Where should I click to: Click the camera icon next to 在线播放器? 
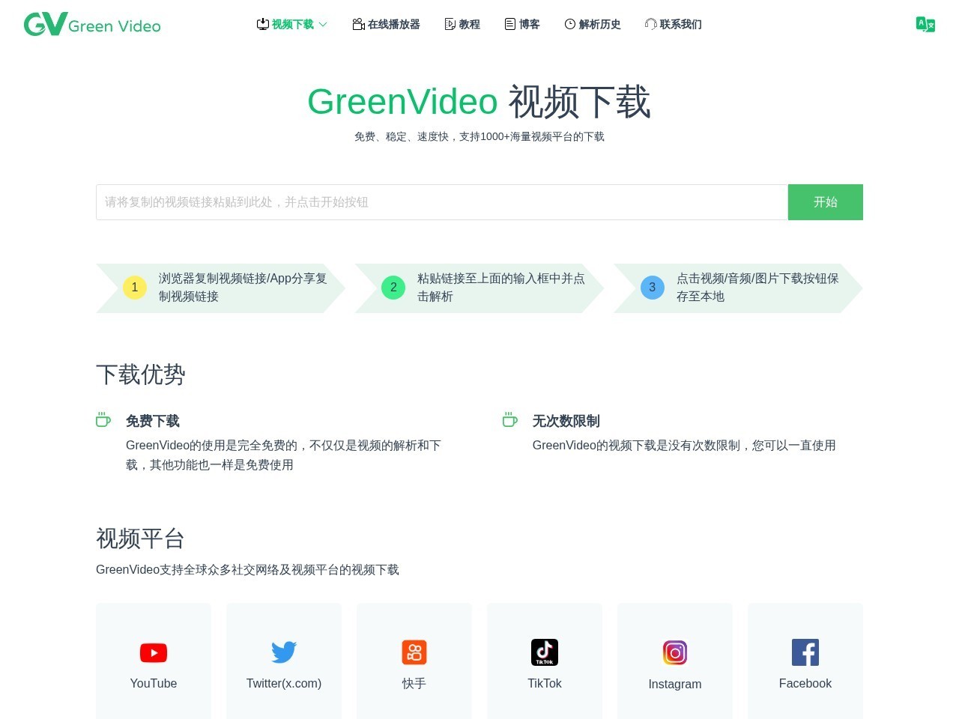pyautogui.click(x=359, y=24)
